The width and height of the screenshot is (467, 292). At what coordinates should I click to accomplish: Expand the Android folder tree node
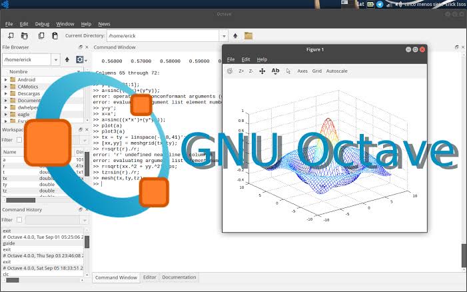tap(5, 79)
